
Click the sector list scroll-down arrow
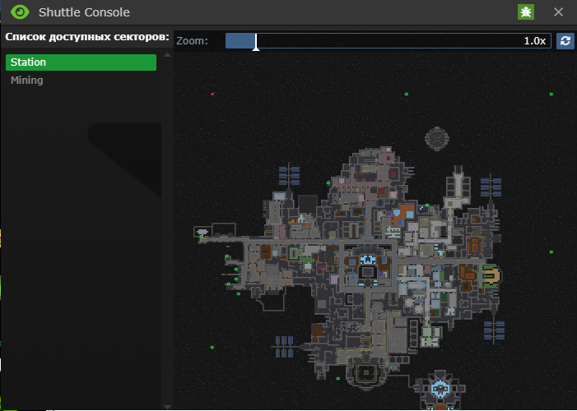click(168, 405)
